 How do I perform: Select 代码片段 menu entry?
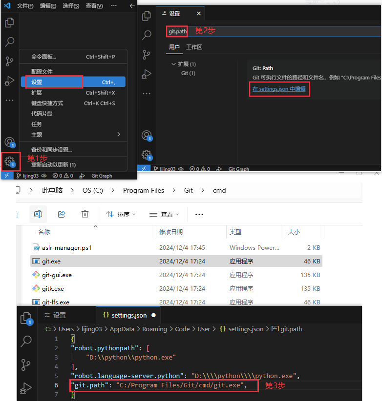[x=73, y=114]
